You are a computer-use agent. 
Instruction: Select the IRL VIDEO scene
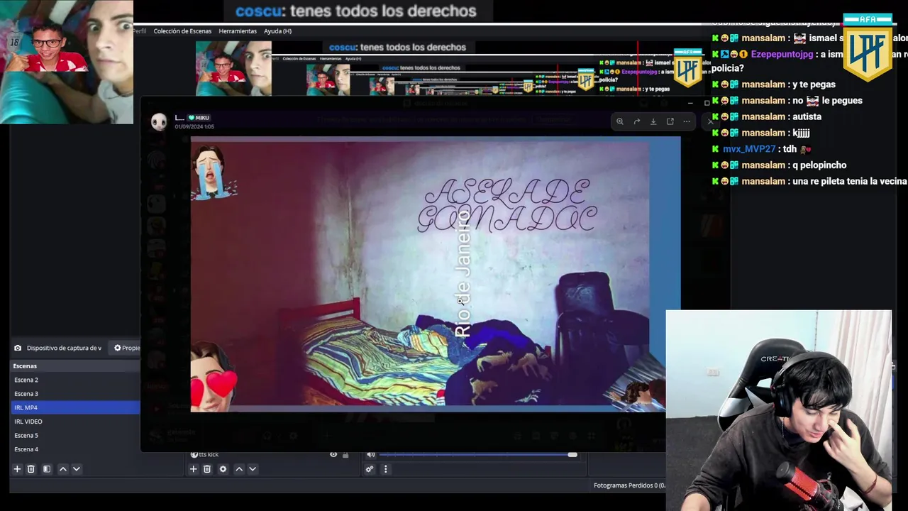point(76,422)
